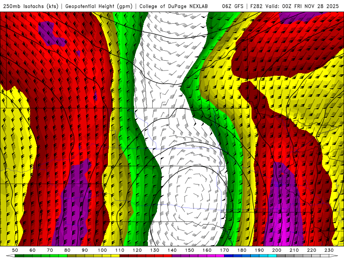Viewport: 344px width, 258px height.
Task: Click the "06Z GFS" model run label
Action: tap(233, 6)
